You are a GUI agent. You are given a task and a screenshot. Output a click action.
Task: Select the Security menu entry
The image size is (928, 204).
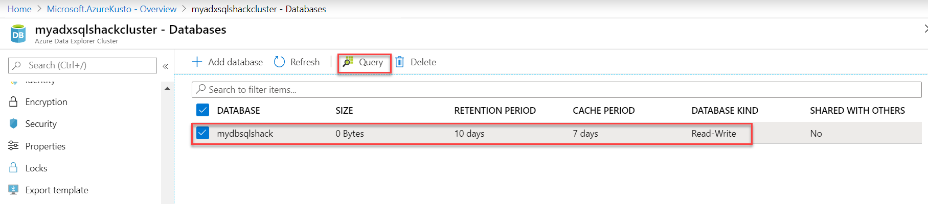(41, 124)
